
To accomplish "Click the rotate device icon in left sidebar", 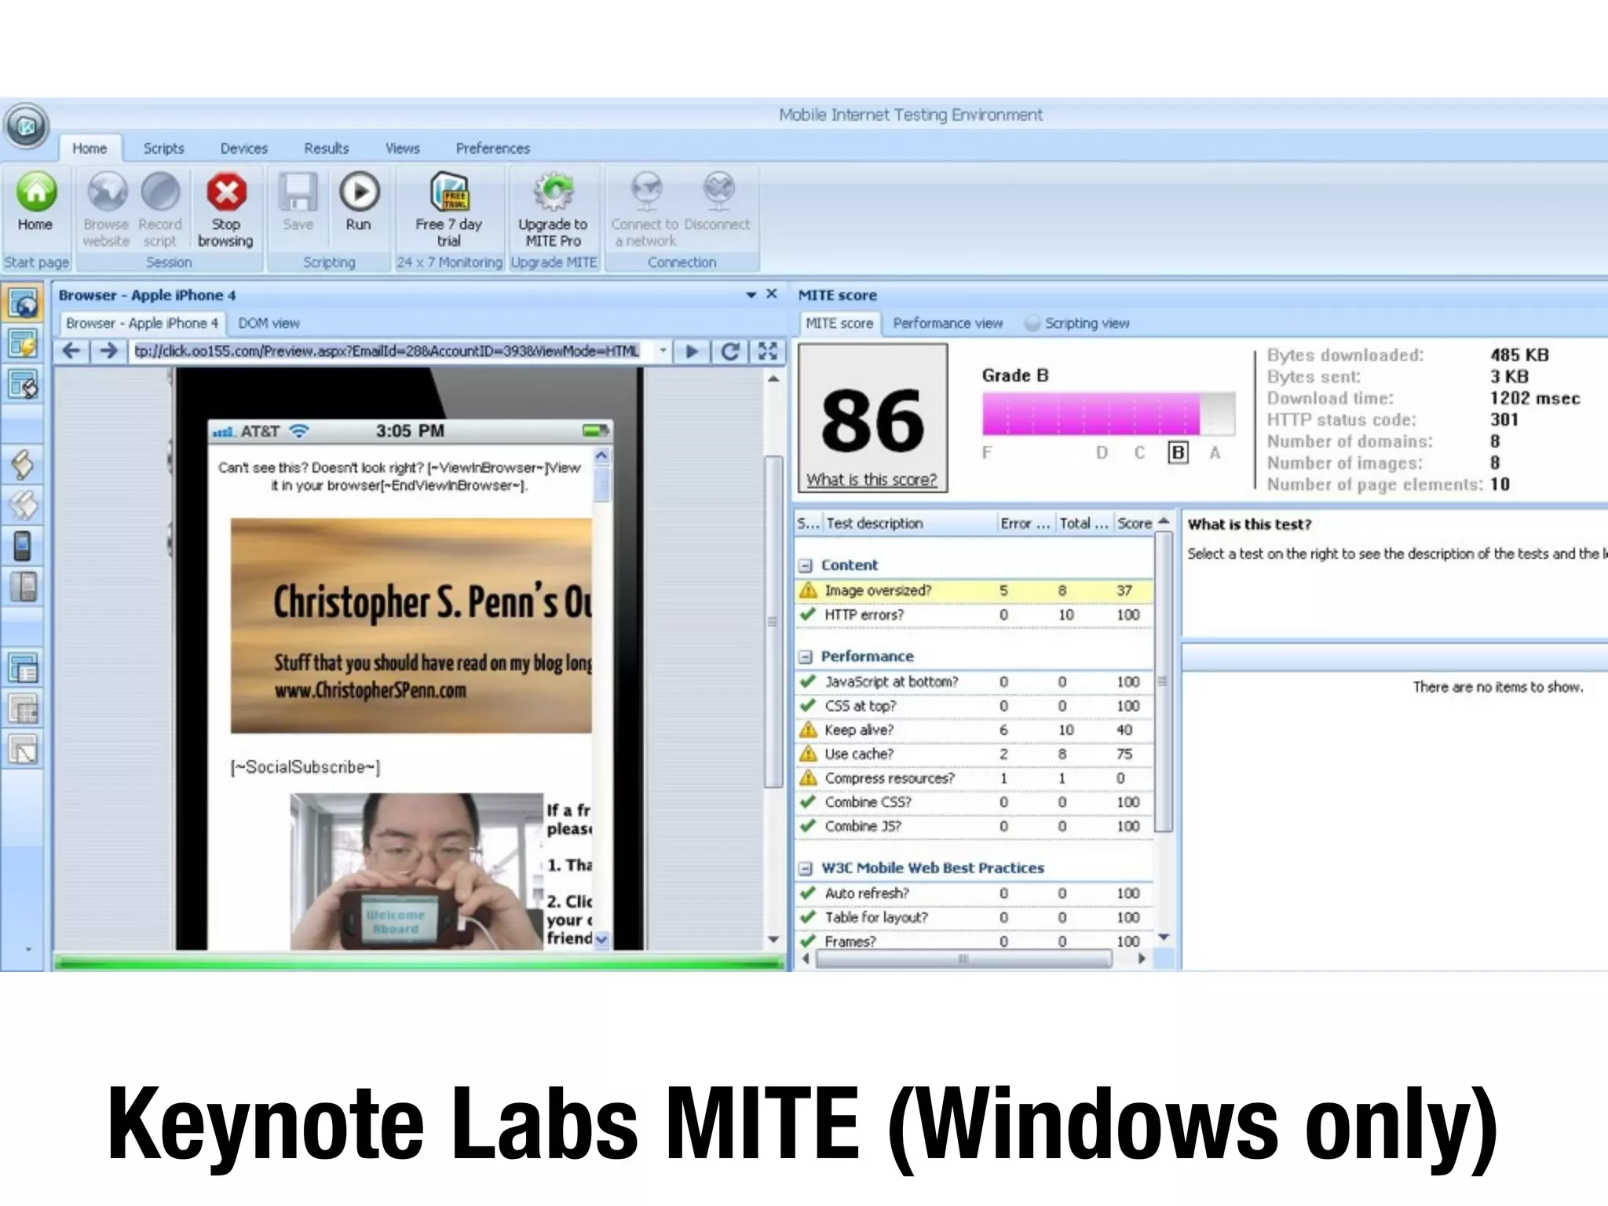I will 23,465.
